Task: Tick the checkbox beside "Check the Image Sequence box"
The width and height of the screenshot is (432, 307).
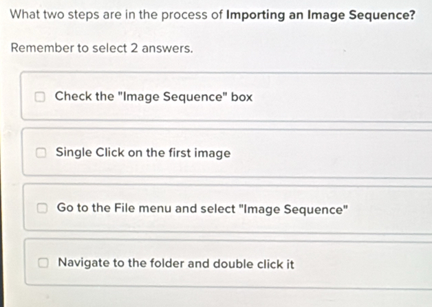Action: click(41, 98)
